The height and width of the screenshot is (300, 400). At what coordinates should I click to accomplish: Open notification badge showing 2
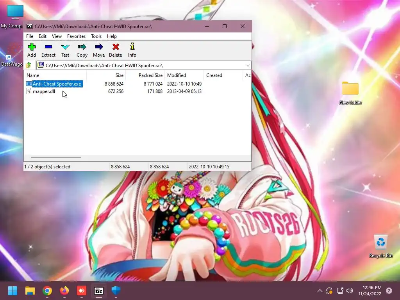coord(389,291)
